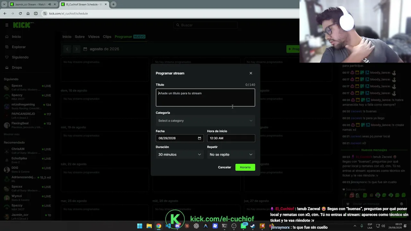The image size is (411, 231).
Task: Go to the previous month in schedule
Action: [x=67, y=49]
